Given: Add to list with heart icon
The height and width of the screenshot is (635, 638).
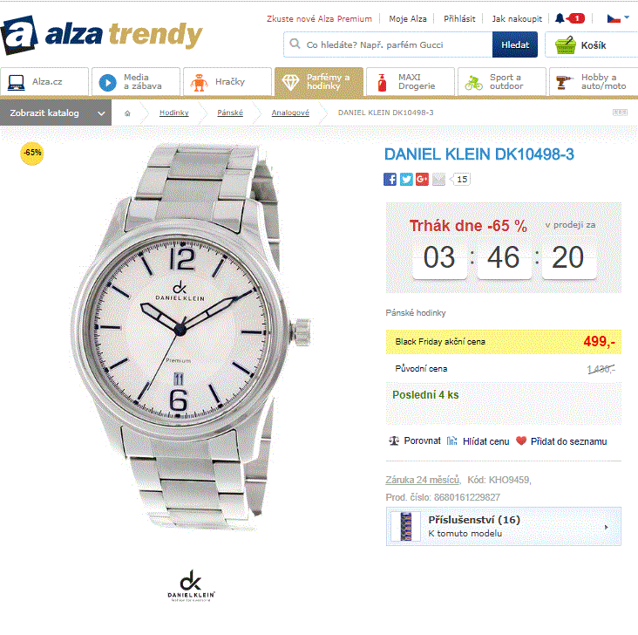Looking at the screenshot, I should (x=521, y=440).
